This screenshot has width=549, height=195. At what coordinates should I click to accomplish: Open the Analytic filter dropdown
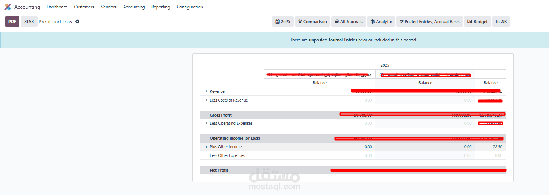tap(381, 22)
